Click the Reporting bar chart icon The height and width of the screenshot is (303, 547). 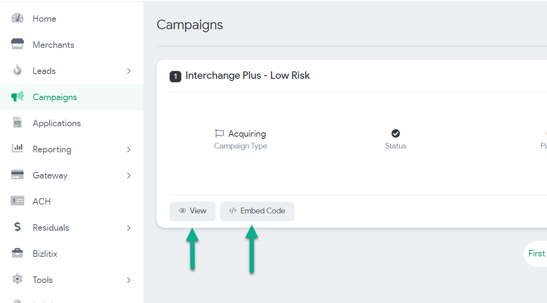click(x=17, y=149)
